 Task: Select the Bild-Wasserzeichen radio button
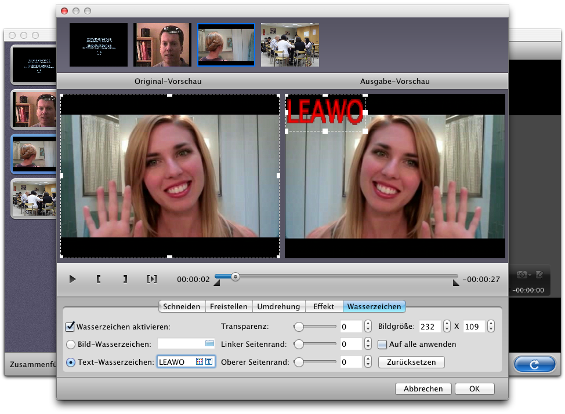pyautogui.click(x=71, y=345)
